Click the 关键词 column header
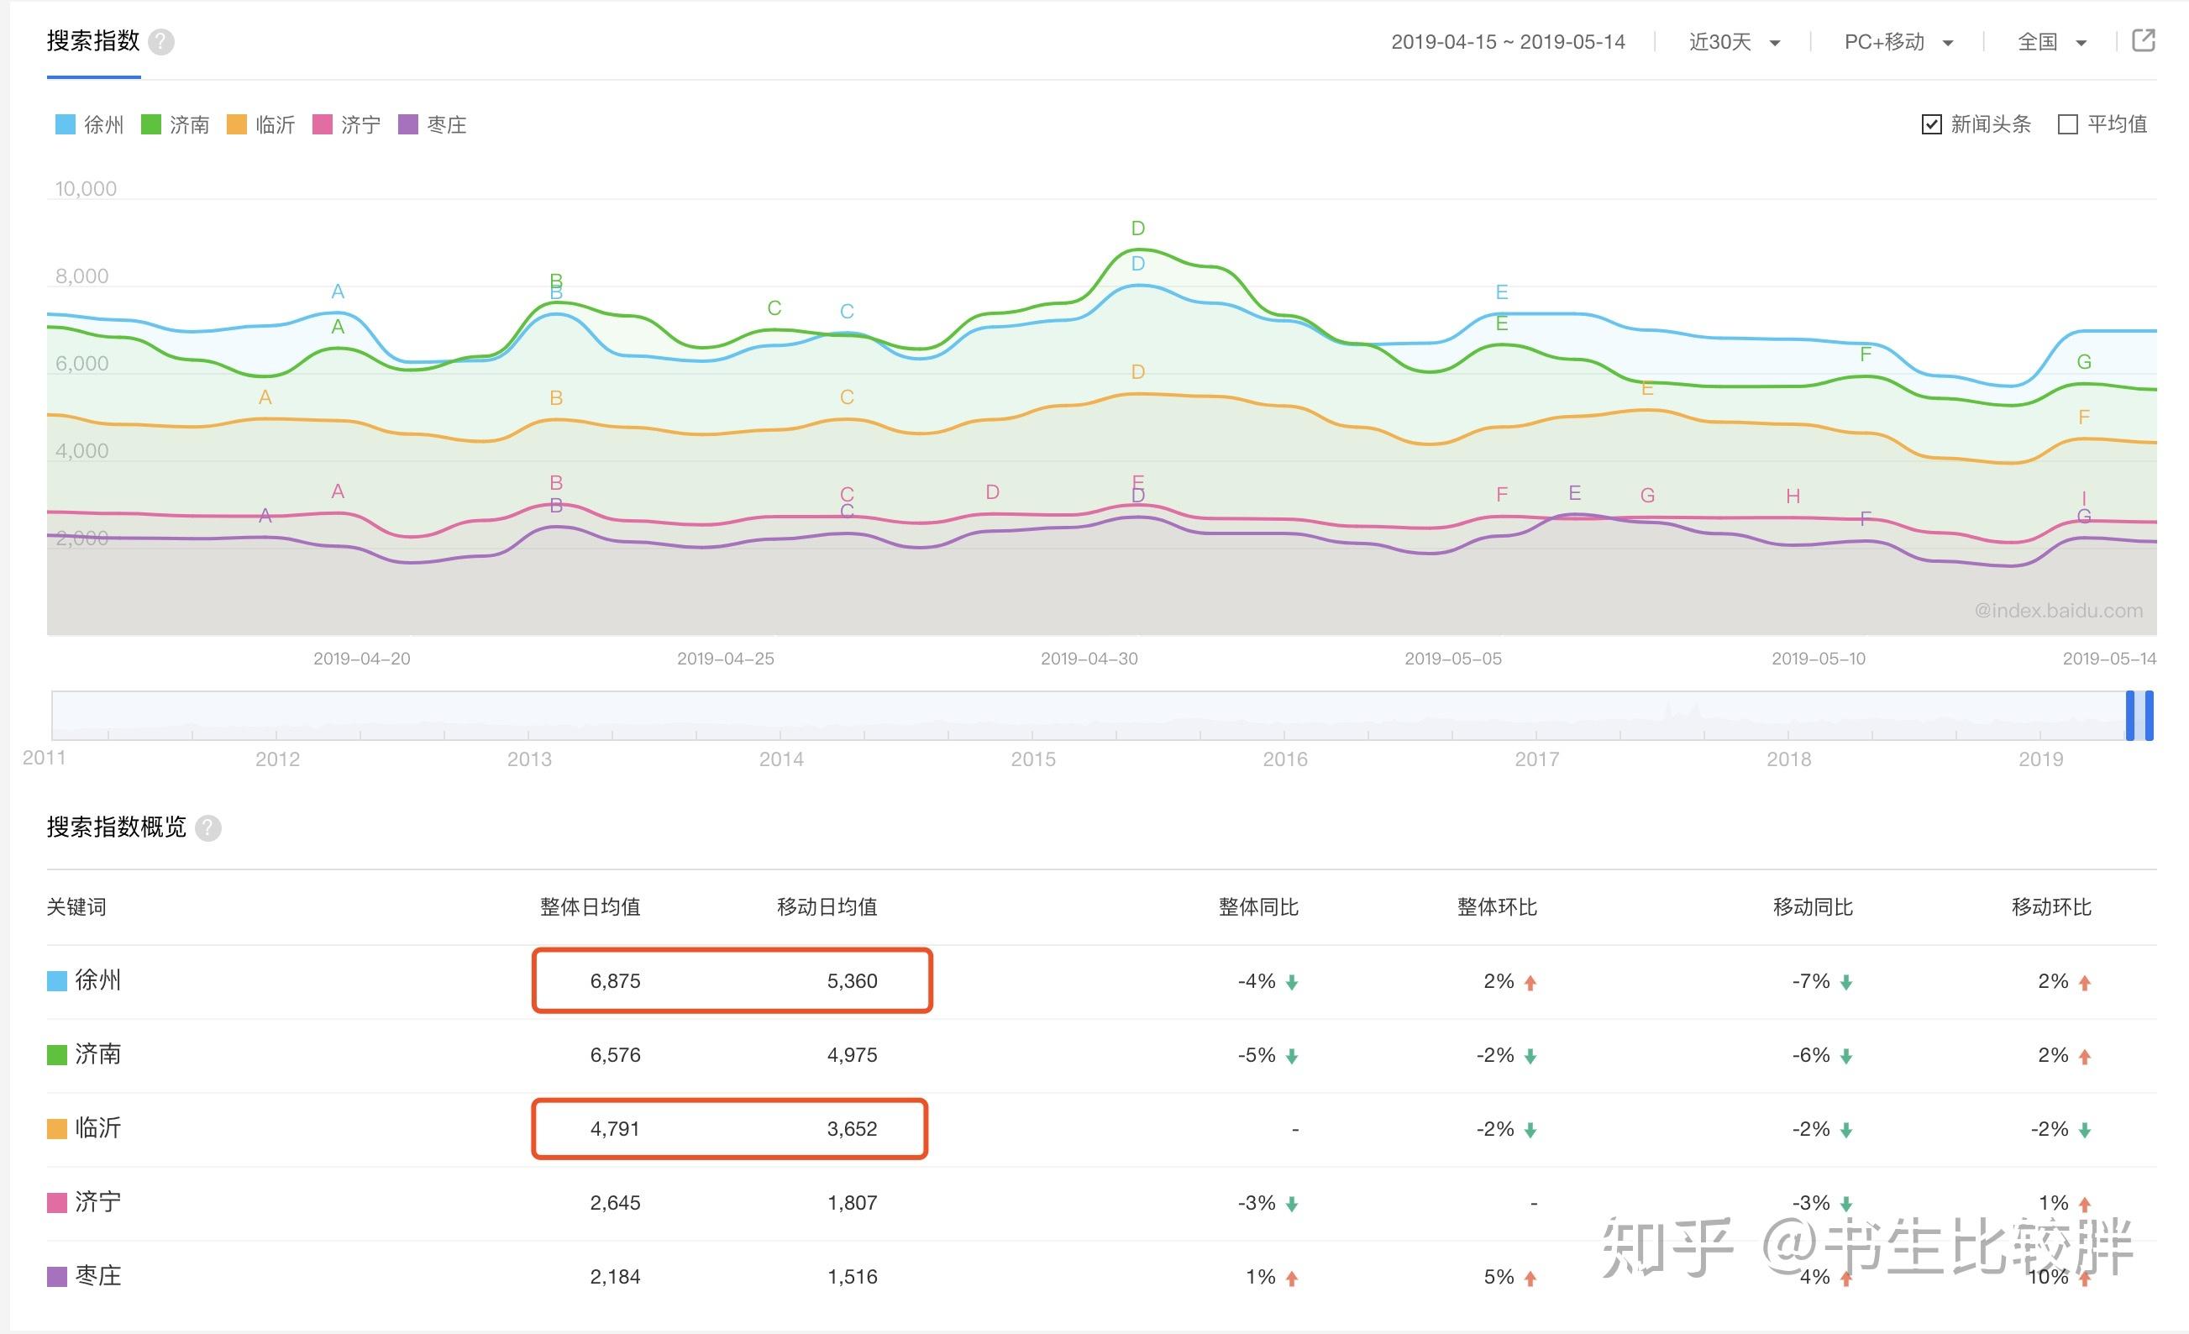Image resolution: width=2189 pixels, height=1334 pixels. [76, 906]
